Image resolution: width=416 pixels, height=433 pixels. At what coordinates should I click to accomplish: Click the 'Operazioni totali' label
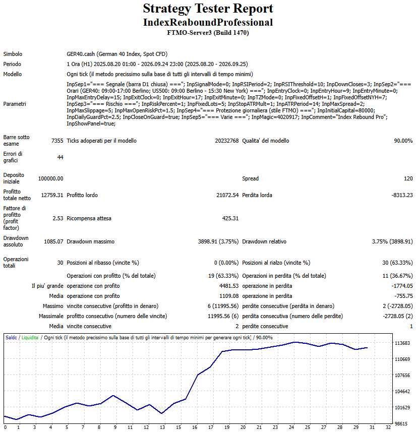click(x=16, y=263)
